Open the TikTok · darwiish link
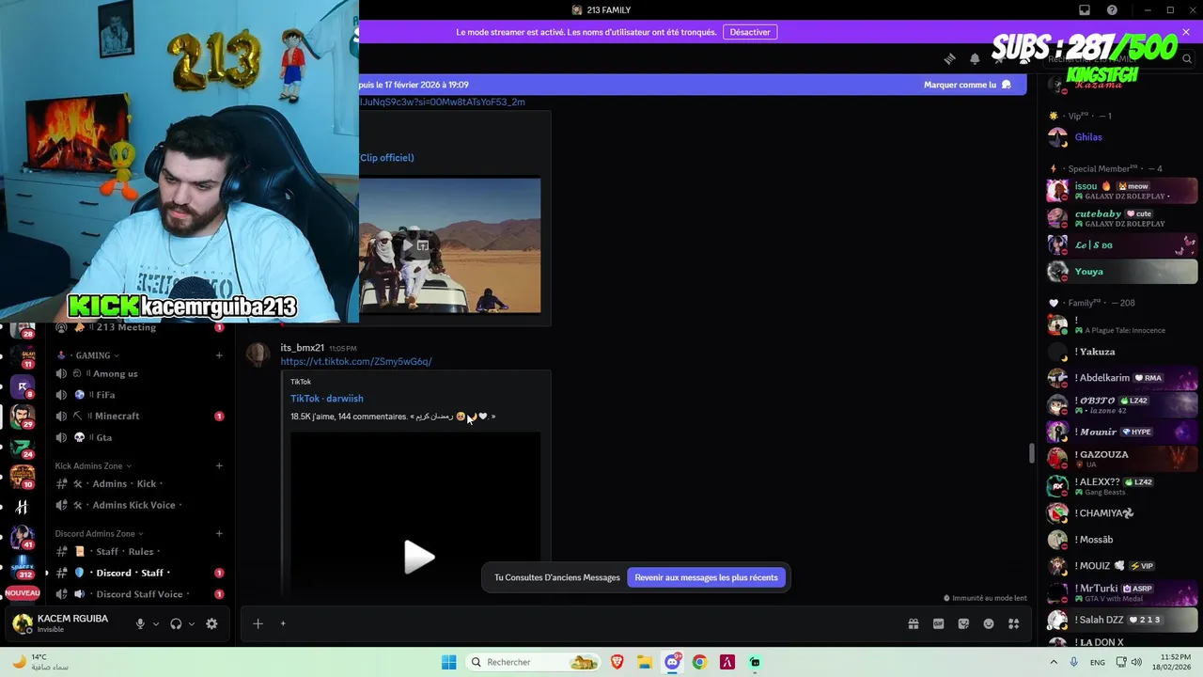 tap(326, 399)
